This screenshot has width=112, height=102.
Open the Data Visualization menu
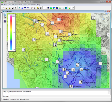point(17,5)
